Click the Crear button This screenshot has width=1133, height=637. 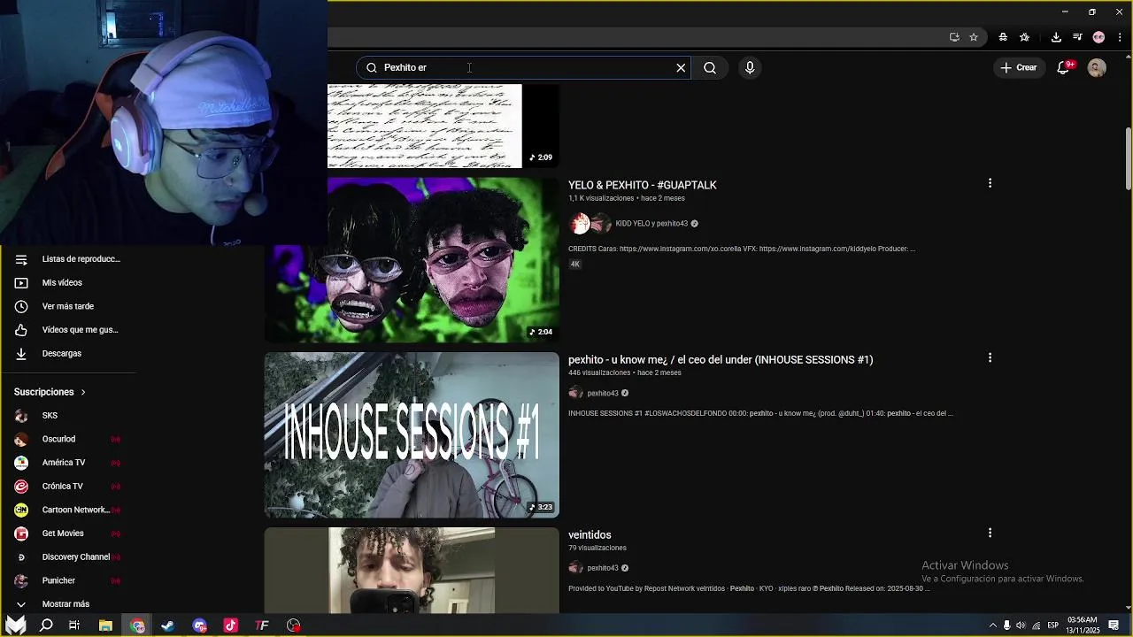pyautogui.click(x=1018, y=67)
